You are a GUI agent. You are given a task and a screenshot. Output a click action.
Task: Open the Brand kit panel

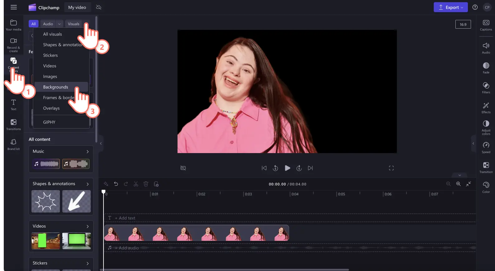coord(13,145)
